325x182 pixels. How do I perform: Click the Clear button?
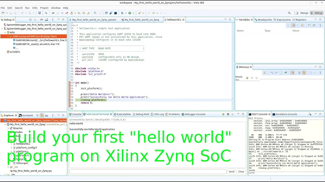coord(241,172)
